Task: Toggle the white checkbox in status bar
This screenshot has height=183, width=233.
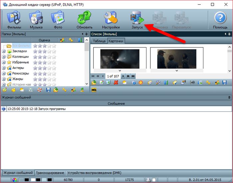Action: pyautogui.click(x=33, y=180)
